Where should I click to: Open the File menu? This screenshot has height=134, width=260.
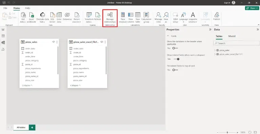(x=5, y=8)
